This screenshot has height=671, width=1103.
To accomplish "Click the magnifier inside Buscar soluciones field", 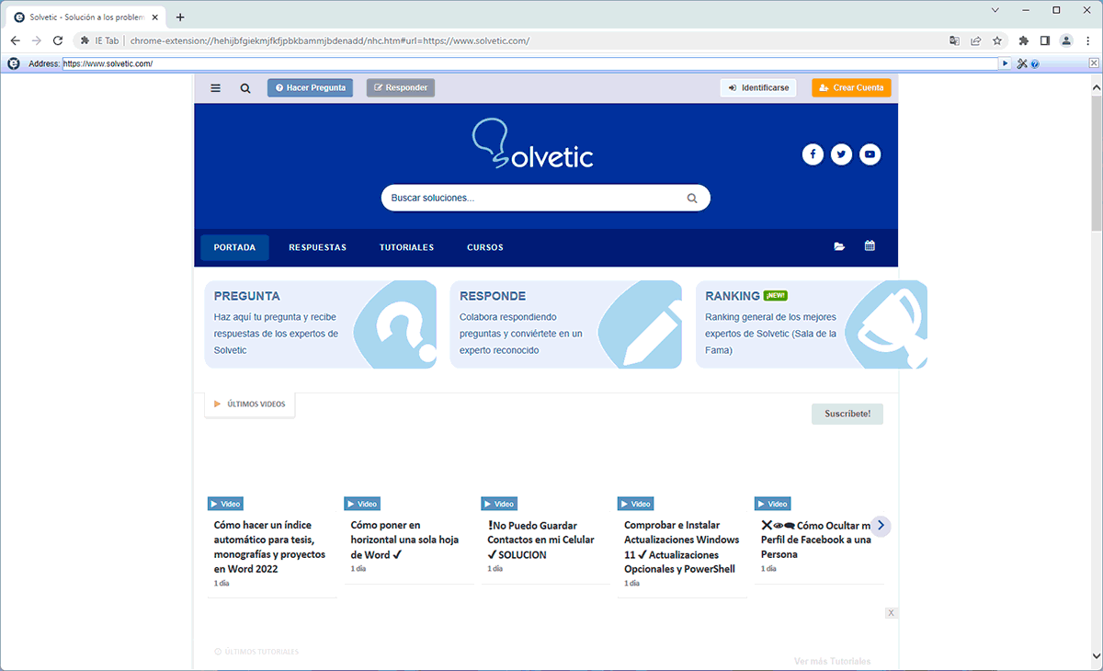I will click(x=692, y=199).
